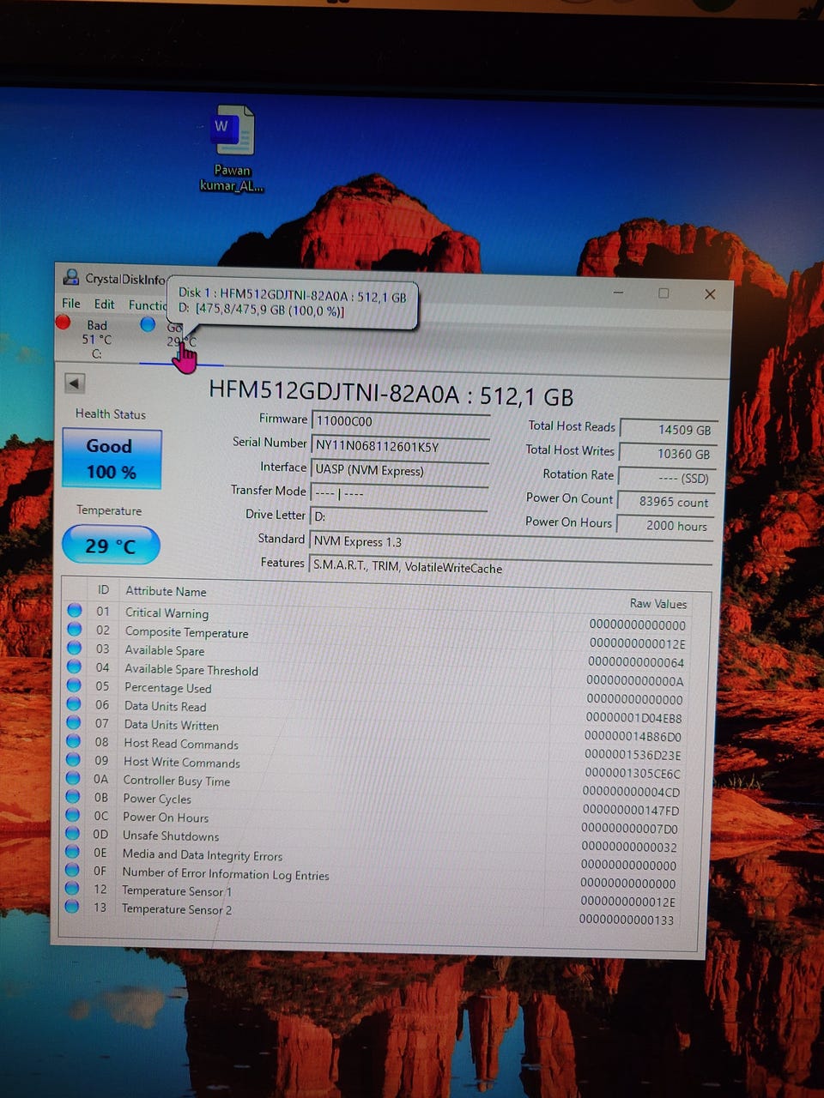Click the Features field S.M.A.R.T., TRIM
824x1098 pixels.
tap(511, 567)
